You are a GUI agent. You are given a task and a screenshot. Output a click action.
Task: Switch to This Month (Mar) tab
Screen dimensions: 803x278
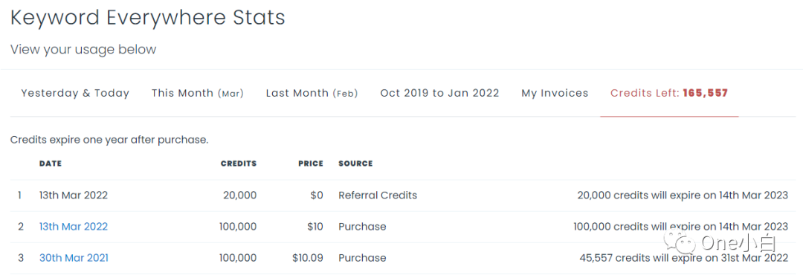click(197, 93)
